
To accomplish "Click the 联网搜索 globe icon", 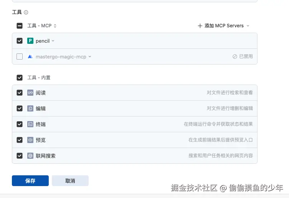I will point(30,156).
